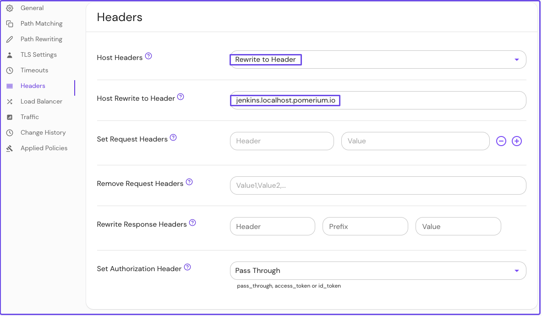Edit the Host Rewrite to Header value
The height and width of the screenshot is (316, 542).
coord(378,100)
